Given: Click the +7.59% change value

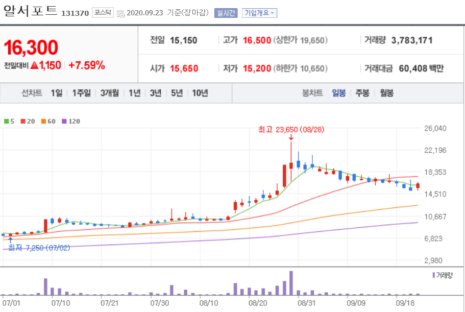Looking at the screenshot, I should [87, 65].
